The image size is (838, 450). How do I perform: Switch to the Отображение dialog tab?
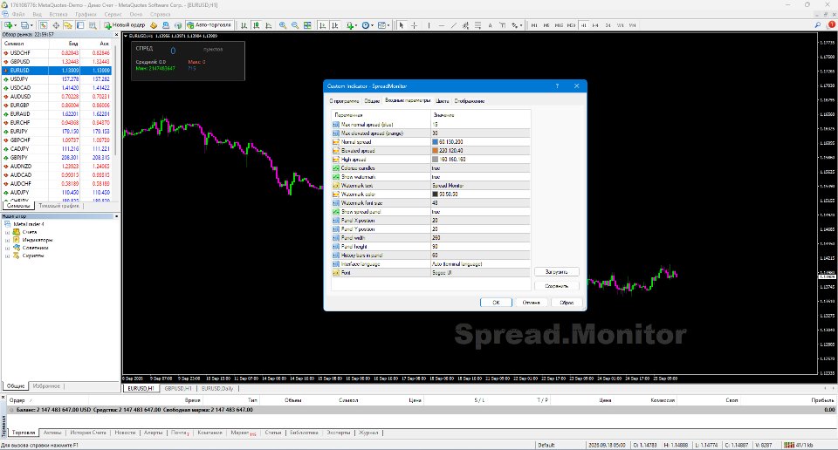click(470, 101)
